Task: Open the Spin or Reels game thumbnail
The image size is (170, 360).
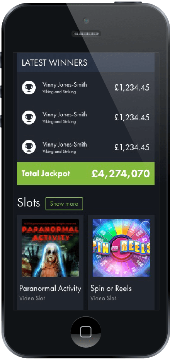Action: coord(121,248)
